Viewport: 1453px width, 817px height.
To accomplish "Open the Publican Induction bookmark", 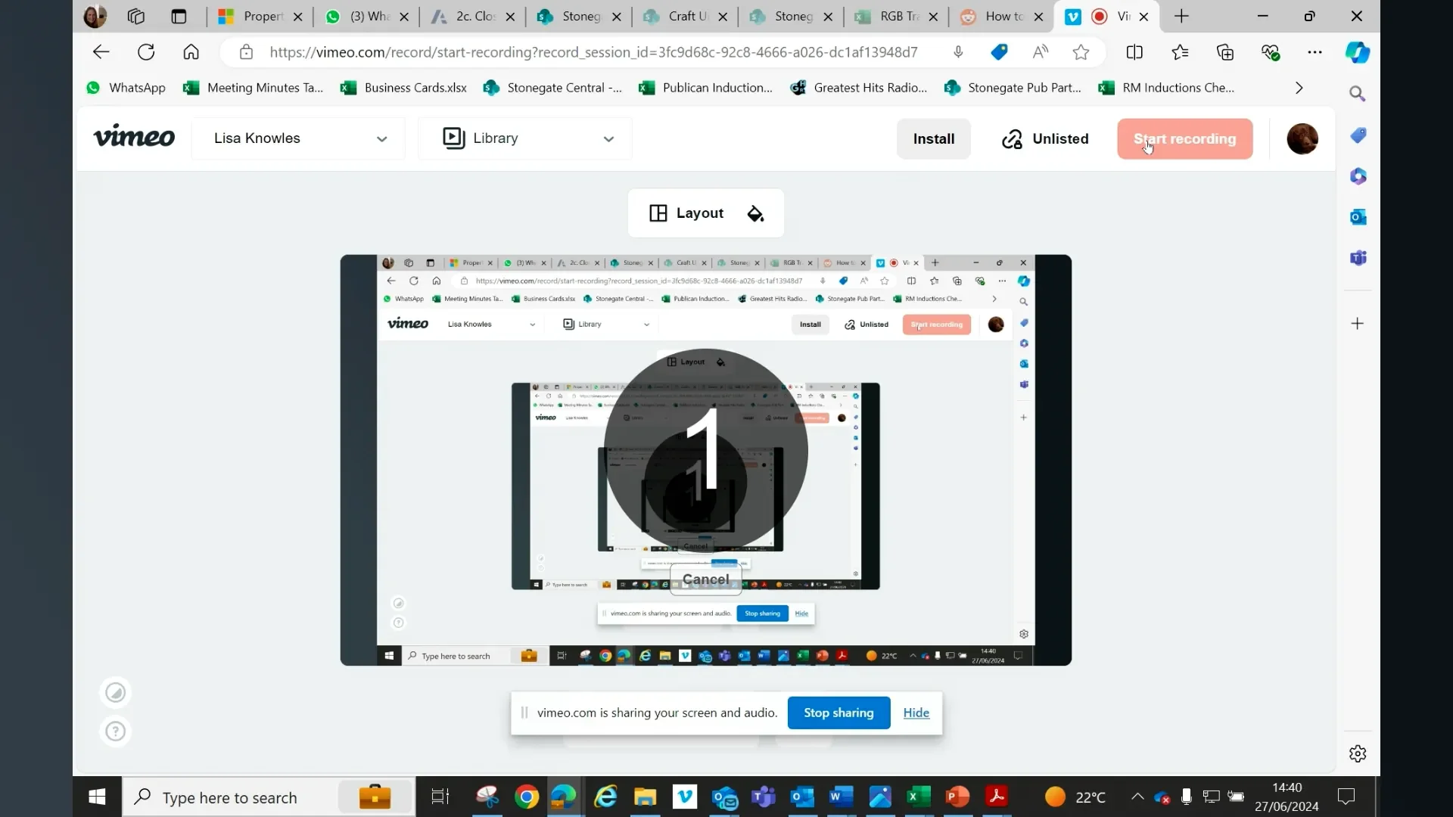I will tap(706, 88).
